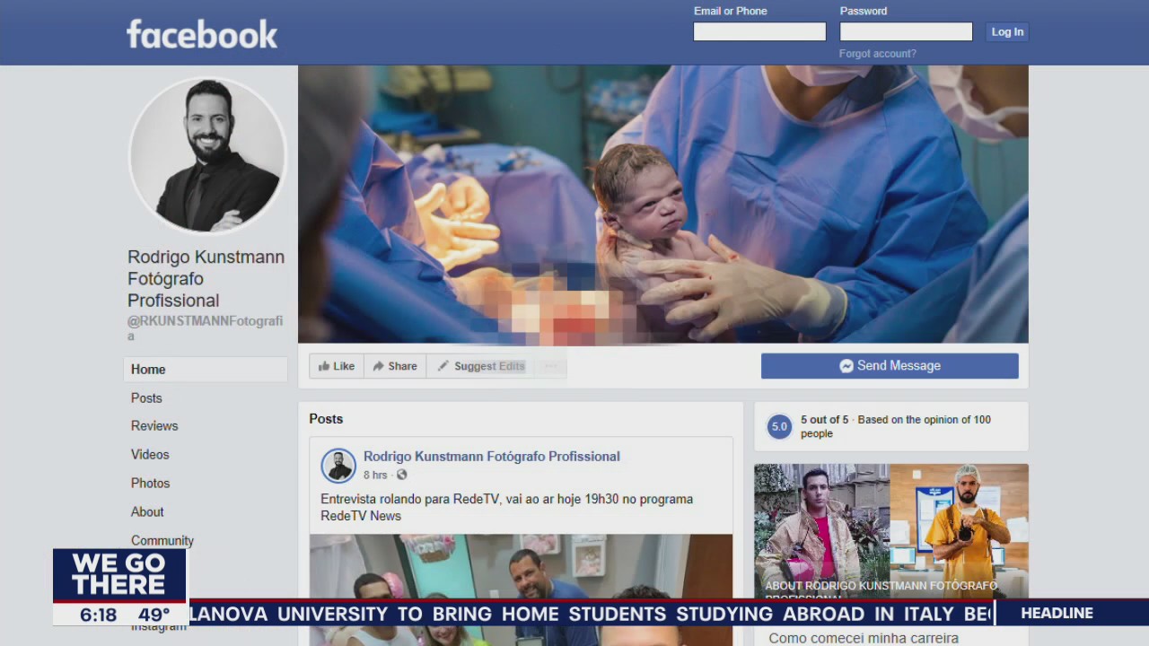Click the Share arrow button
This screenshot has height=646, width=1149.
(395, 366)
